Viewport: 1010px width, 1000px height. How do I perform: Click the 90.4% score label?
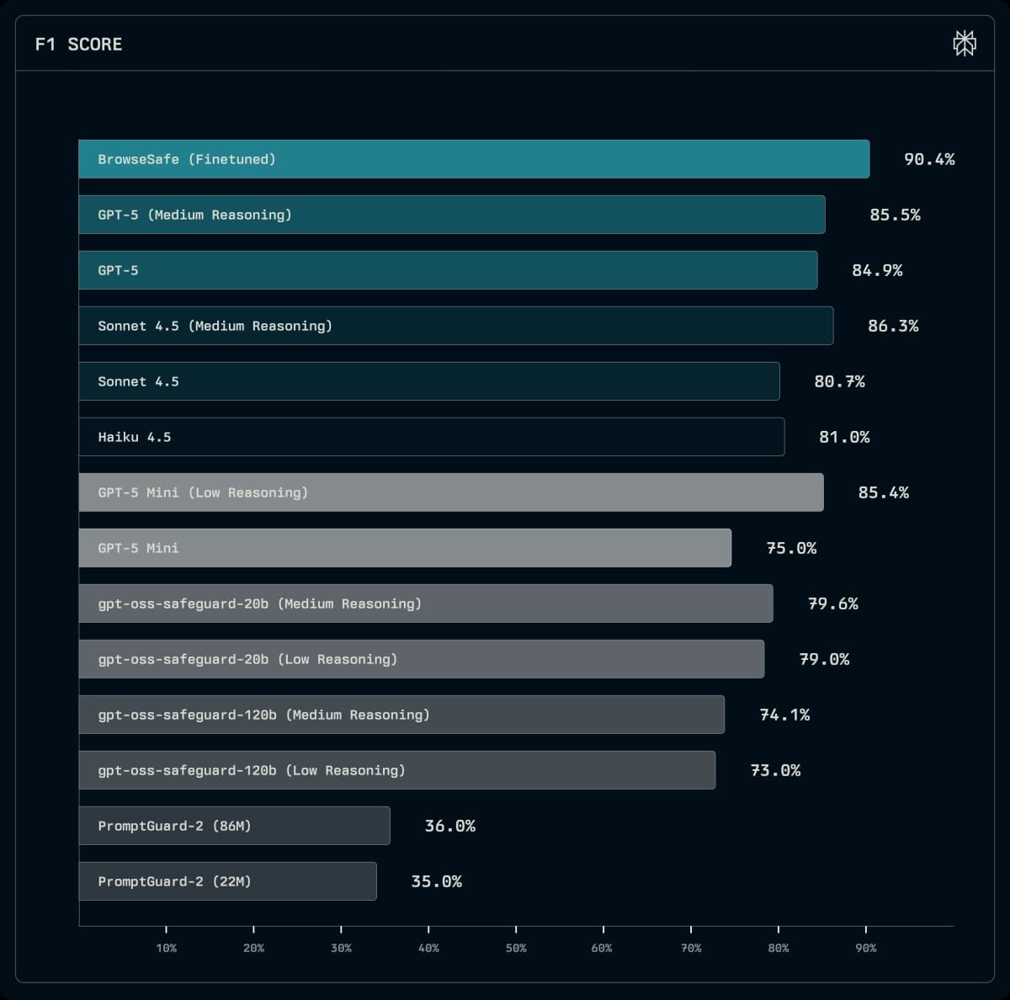point(930,159)
